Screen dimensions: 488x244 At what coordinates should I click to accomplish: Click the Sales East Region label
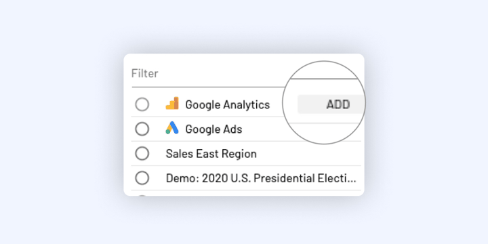(x=211, y=154)
